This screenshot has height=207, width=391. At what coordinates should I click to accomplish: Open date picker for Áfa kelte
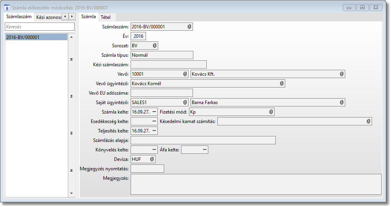[x=204, y=150]
